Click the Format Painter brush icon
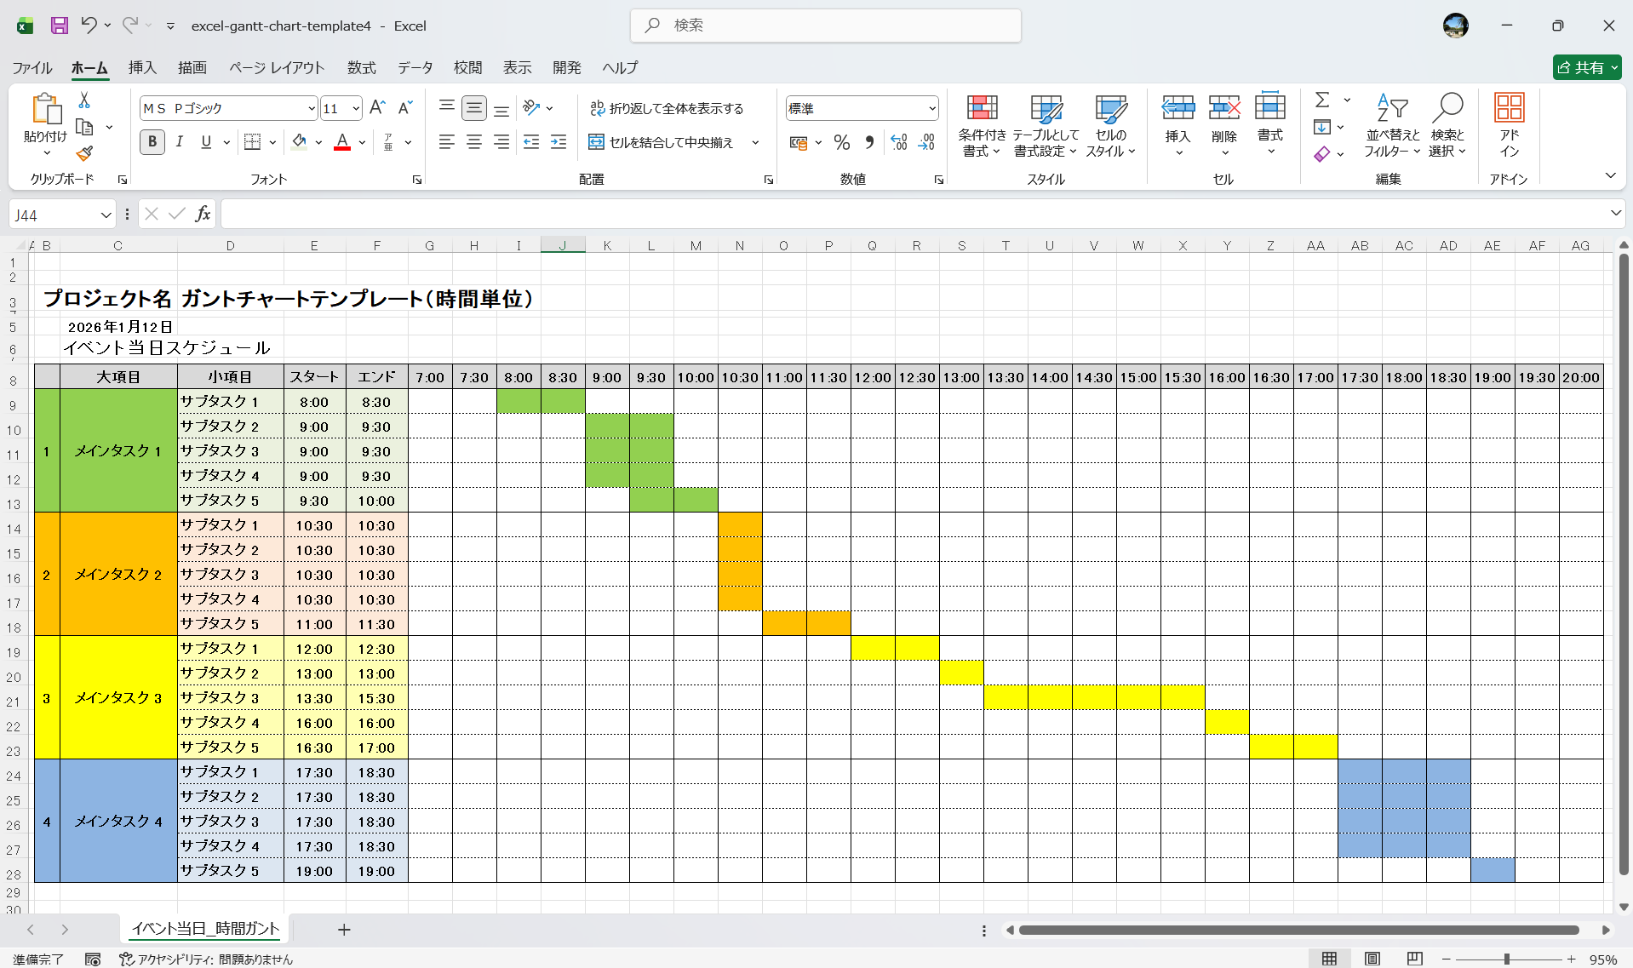 [84, 153]
